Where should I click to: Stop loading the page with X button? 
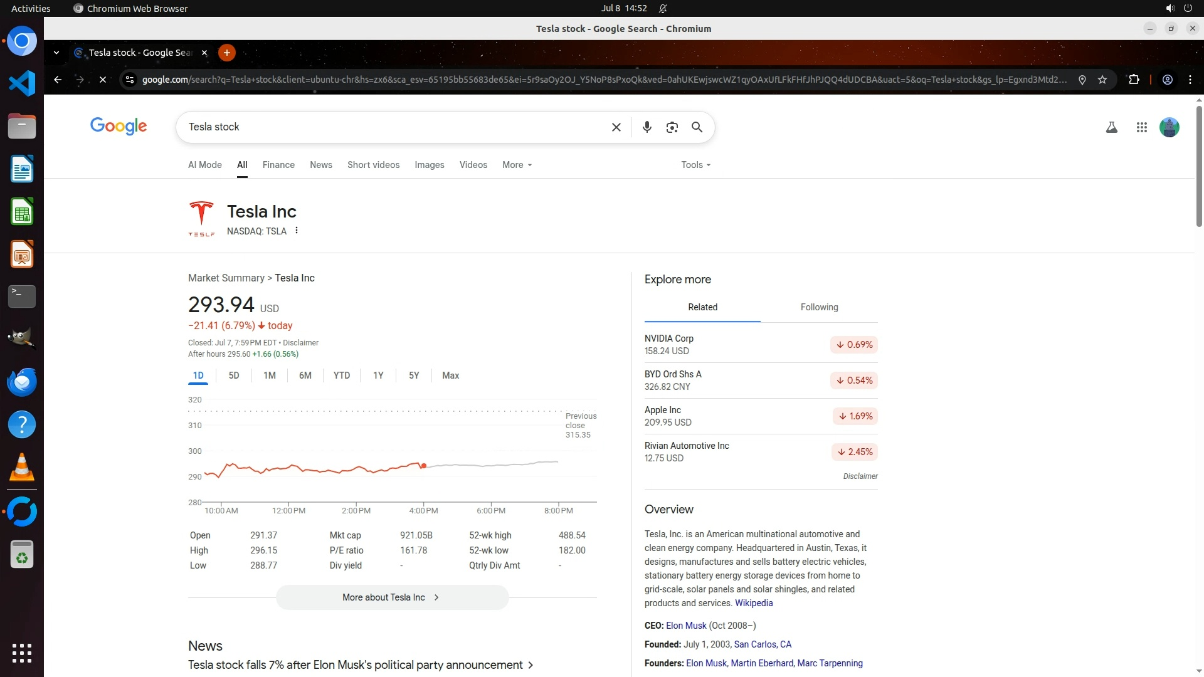[x=103, y=80]
